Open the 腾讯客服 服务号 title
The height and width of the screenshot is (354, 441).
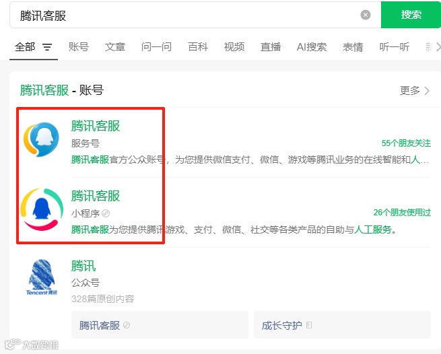coord(96,126)
